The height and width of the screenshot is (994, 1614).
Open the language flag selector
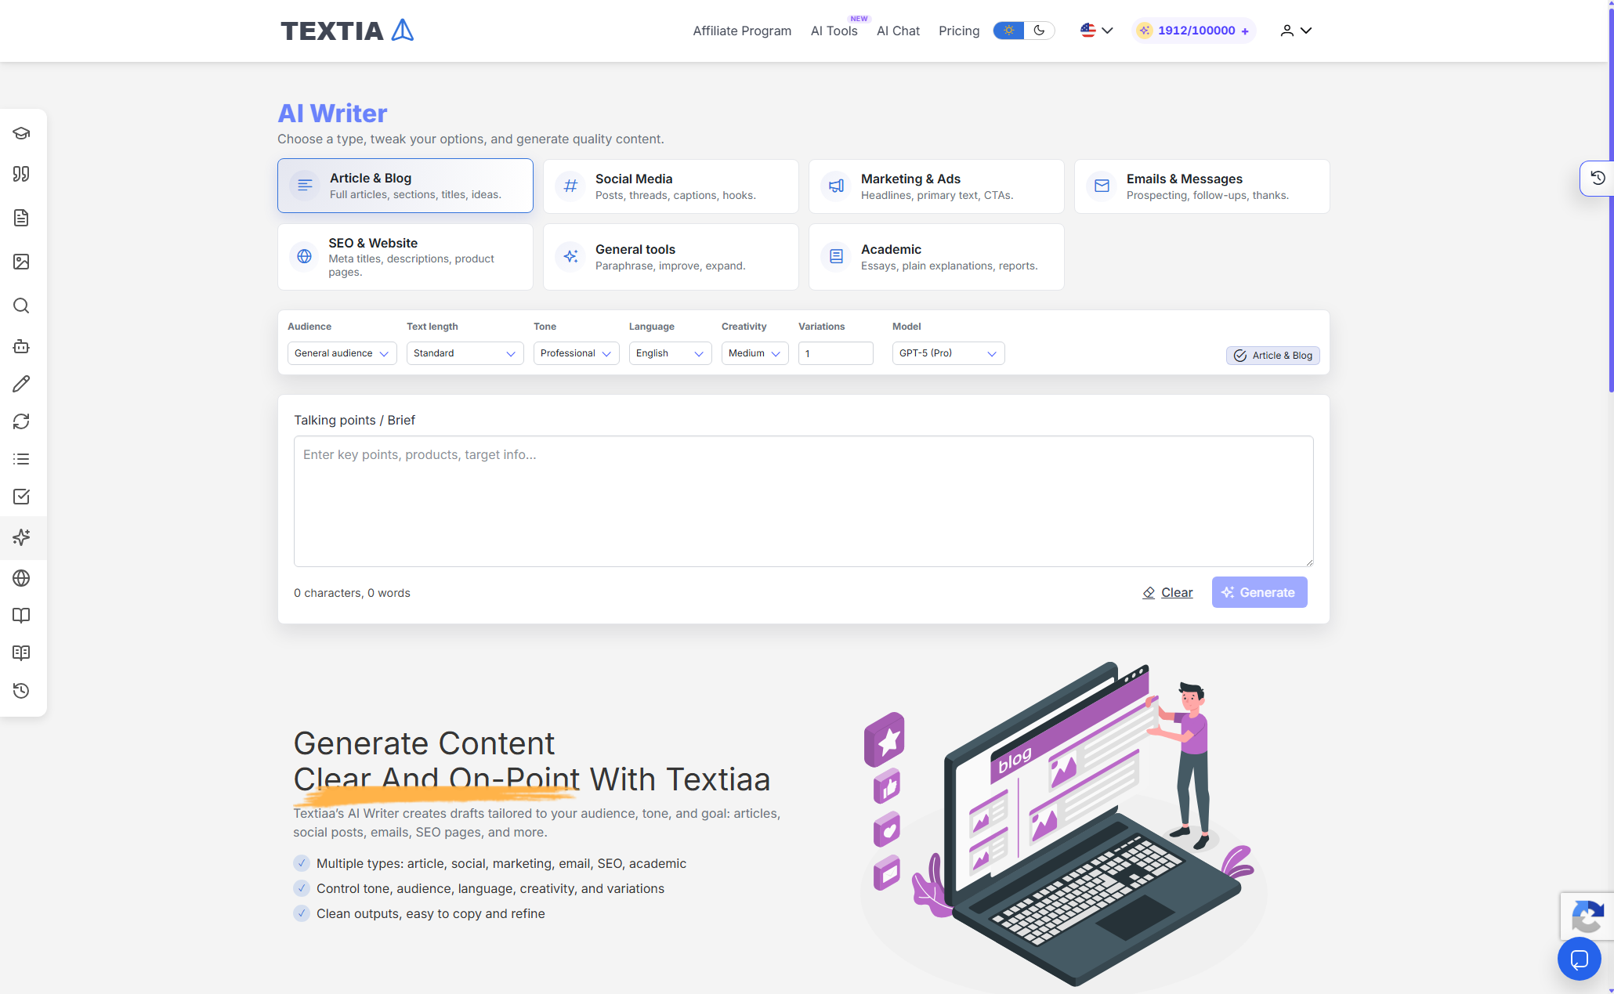click(1097, 31)
